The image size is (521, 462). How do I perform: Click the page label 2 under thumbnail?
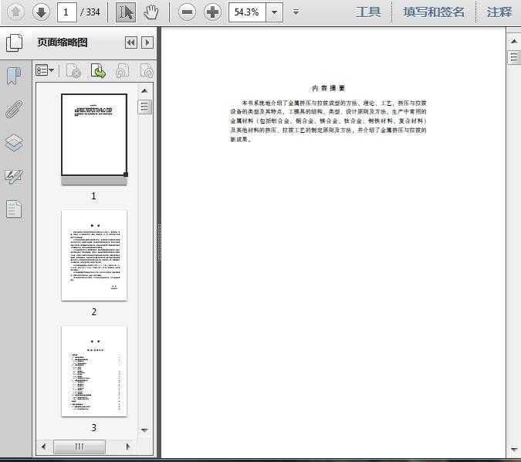[94, 312]
